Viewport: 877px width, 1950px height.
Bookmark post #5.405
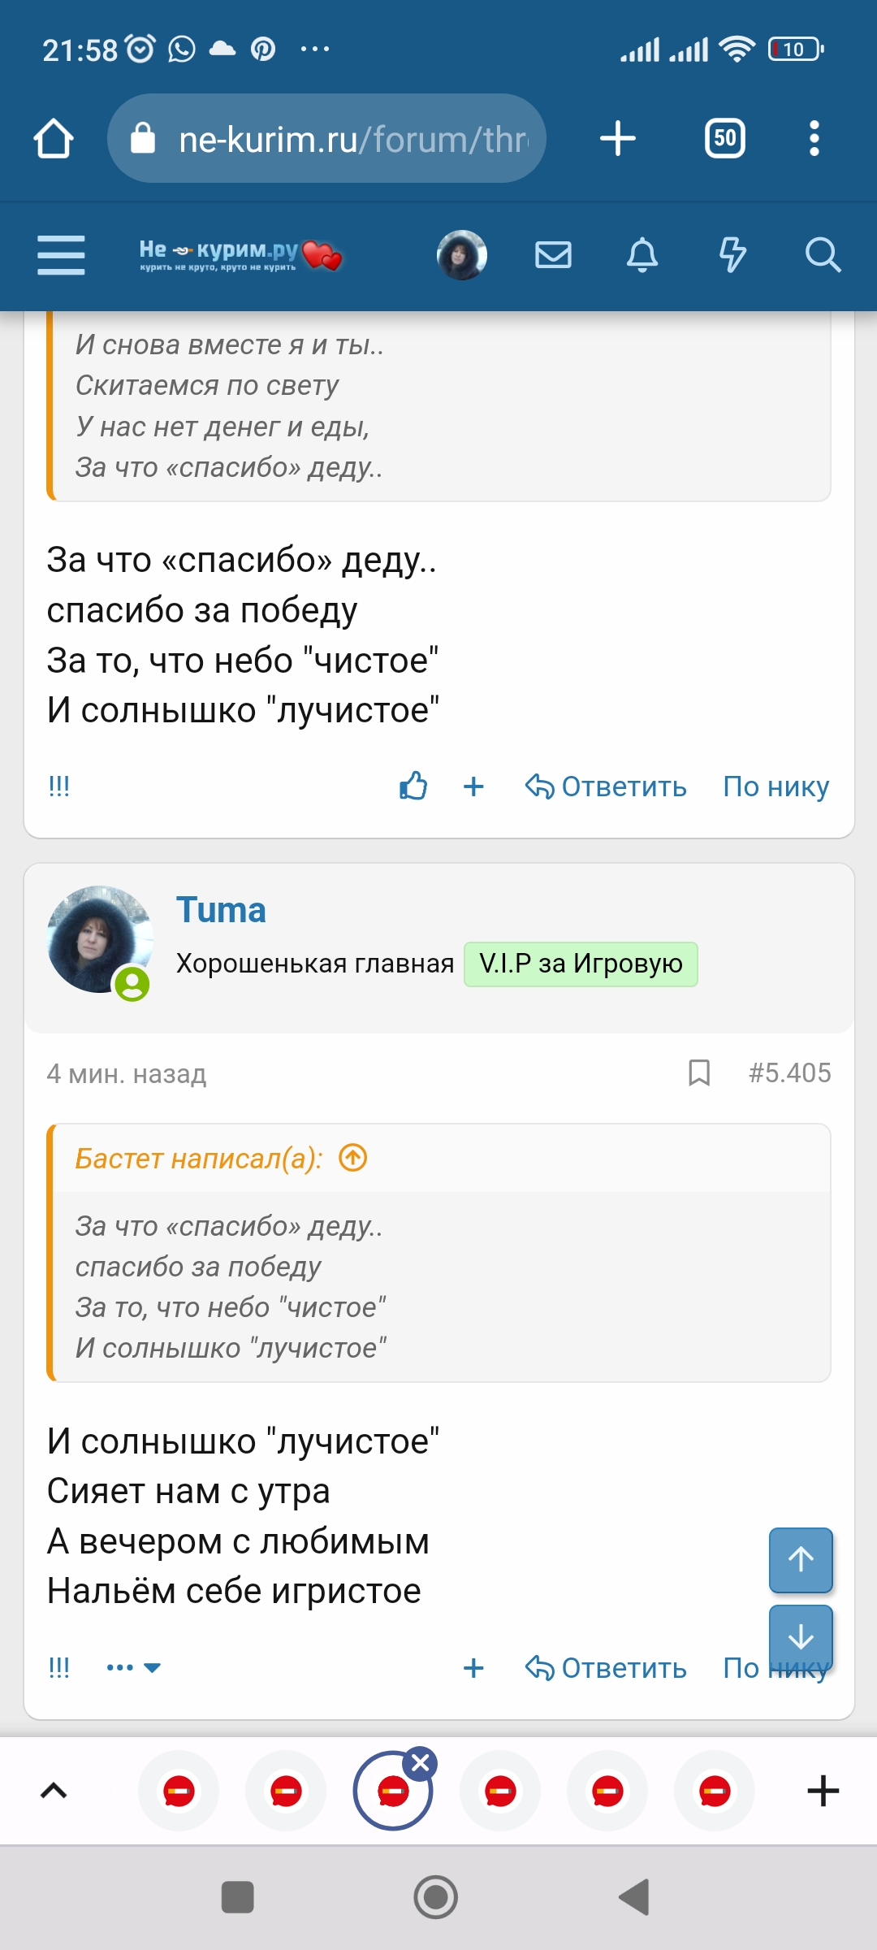click(x=699, y=1072)
